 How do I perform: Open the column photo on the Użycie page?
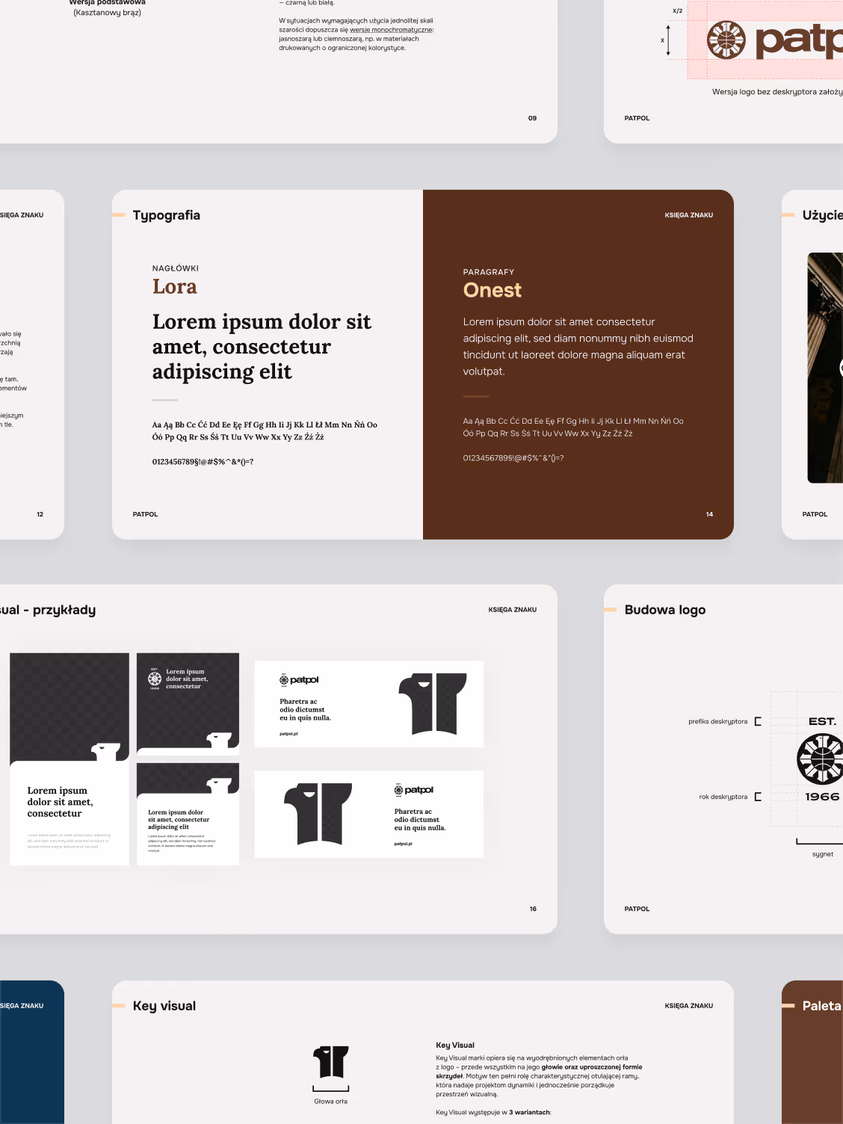coord(825,368)
